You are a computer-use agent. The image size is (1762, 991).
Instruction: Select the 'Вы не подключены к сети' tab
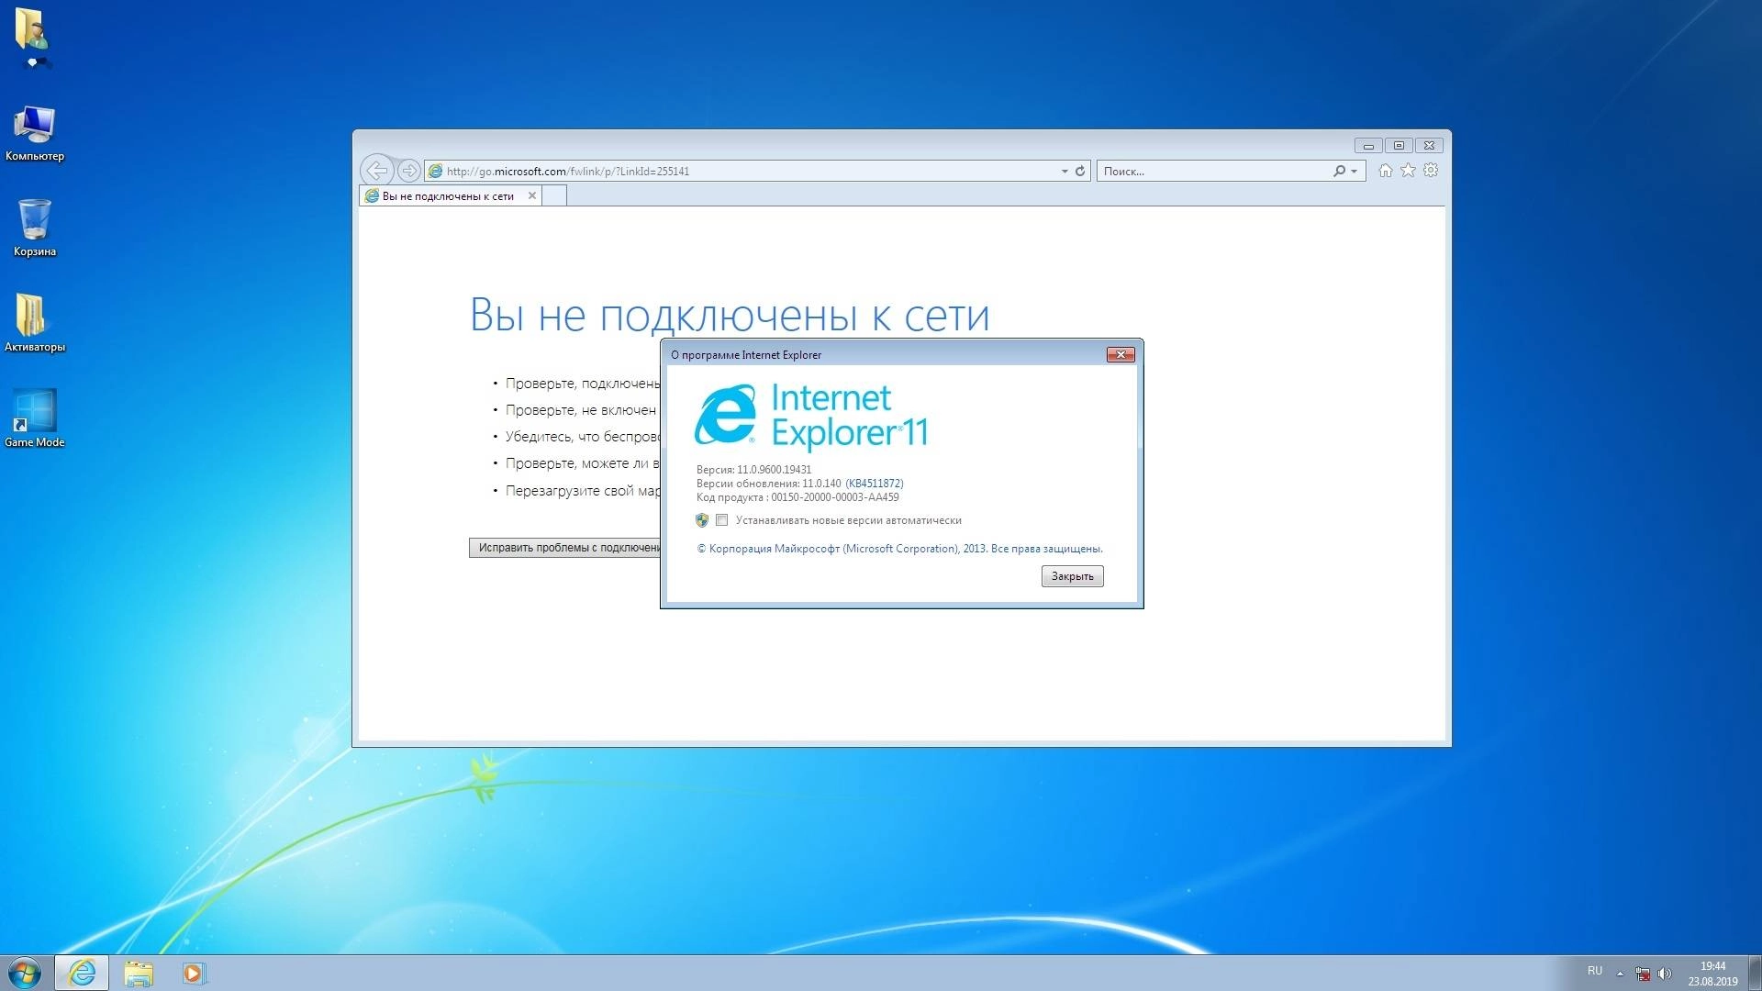coord(448,195)
